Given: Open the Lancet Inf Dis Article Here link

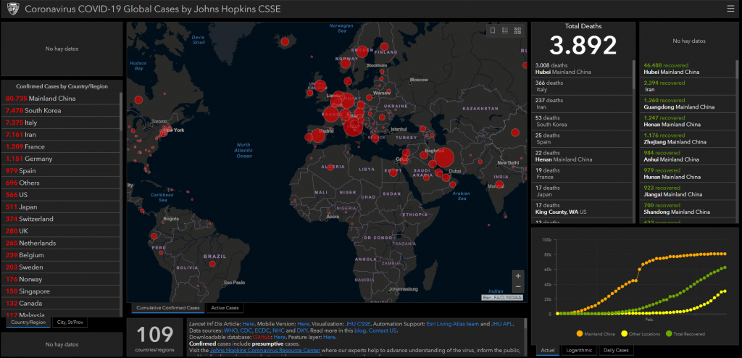Looking at the screenshot, I should pos(249,324).
